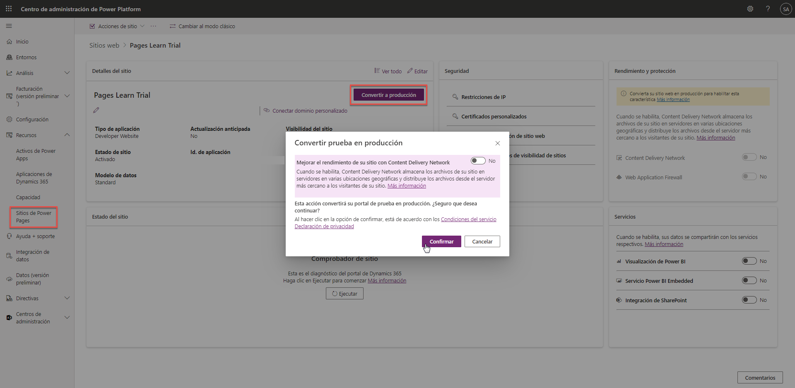Click the Web Application Firewall icon

coord(619,177)
